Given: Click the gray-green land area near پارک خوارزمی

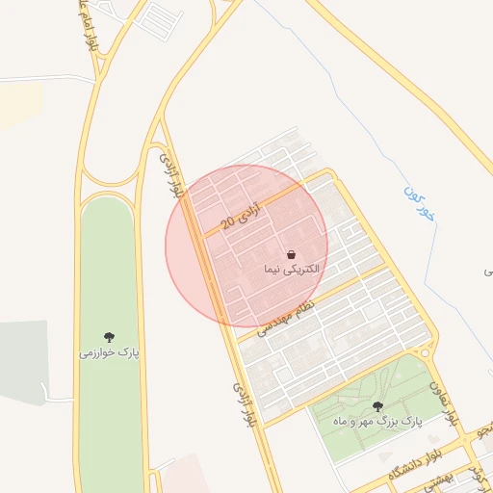Looking at the screenshot, I should pos(23,361).
